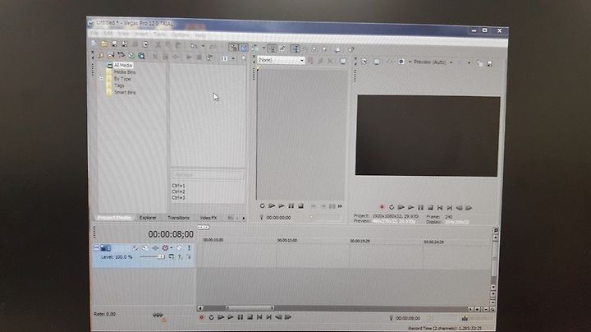This screenshot has width=591, height=332.
Task: Expand Trimmer transport overflow chevron
Action: click(340, 207)
